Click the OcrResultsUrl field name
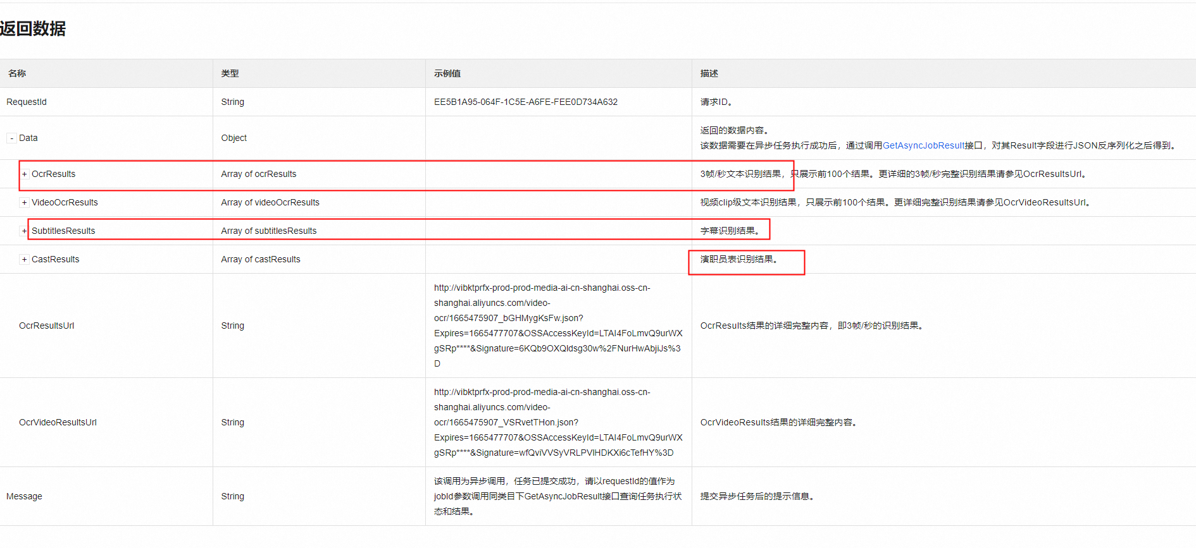Viewport: 1196px width, 548px height. click(x=47, y=326)
